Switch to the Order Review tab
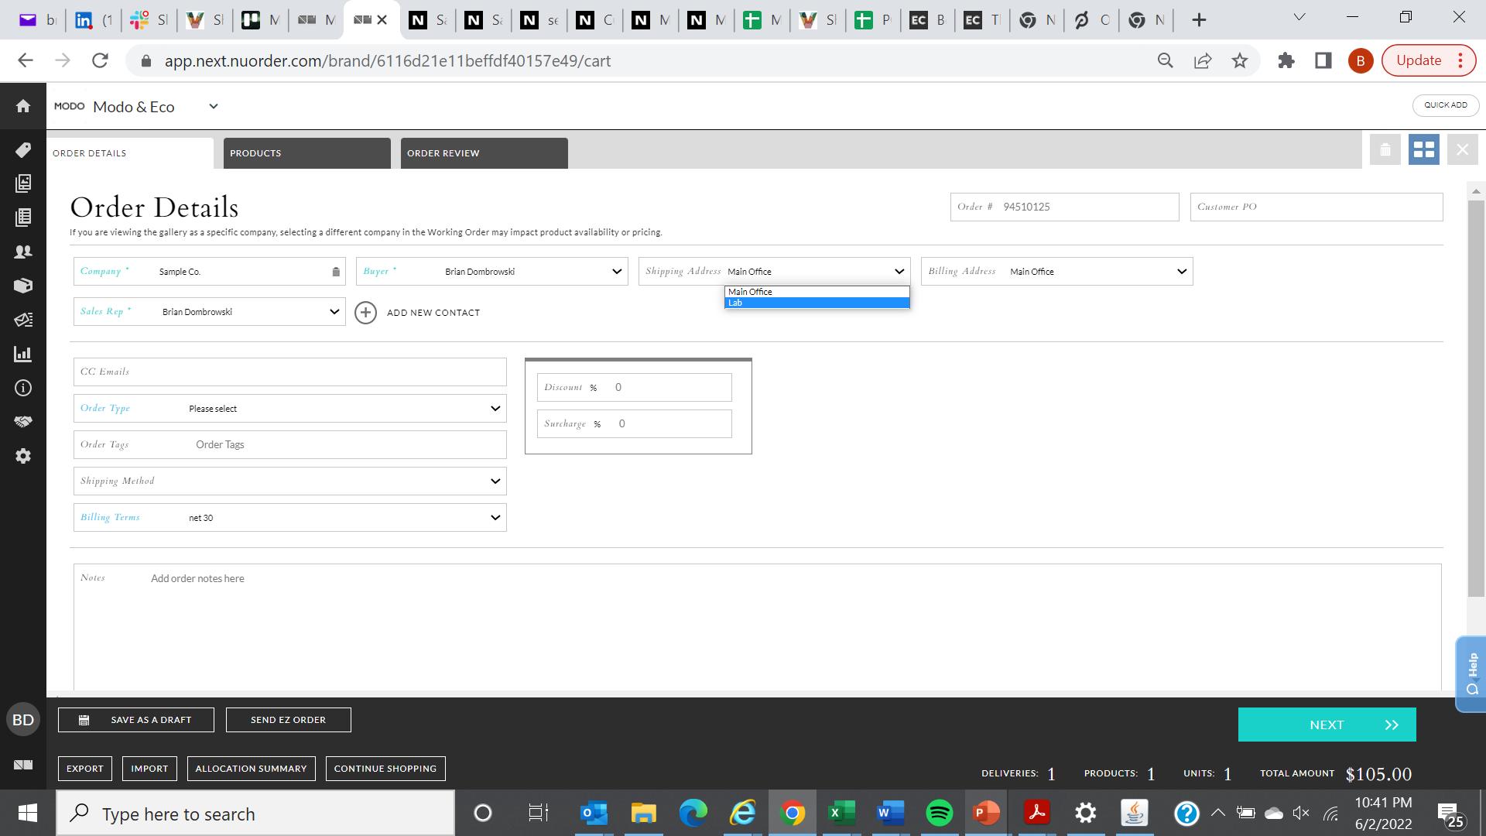Image resolution: width=1486 pixels, height=836 pixels. point(484,153)
